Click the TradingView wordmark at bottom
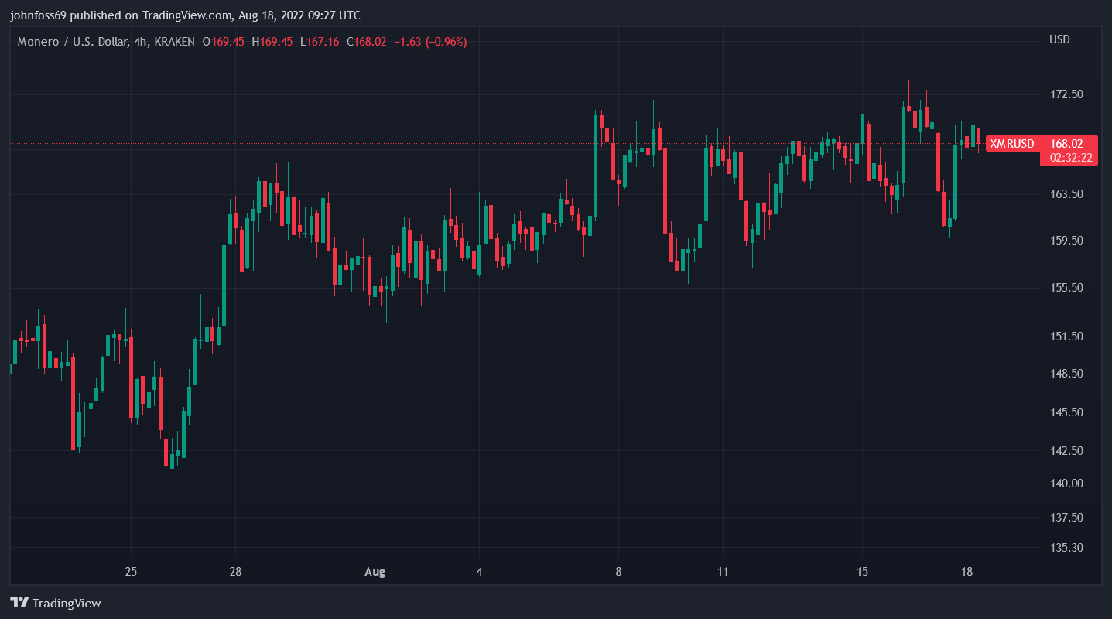 (x=67, y=603)
